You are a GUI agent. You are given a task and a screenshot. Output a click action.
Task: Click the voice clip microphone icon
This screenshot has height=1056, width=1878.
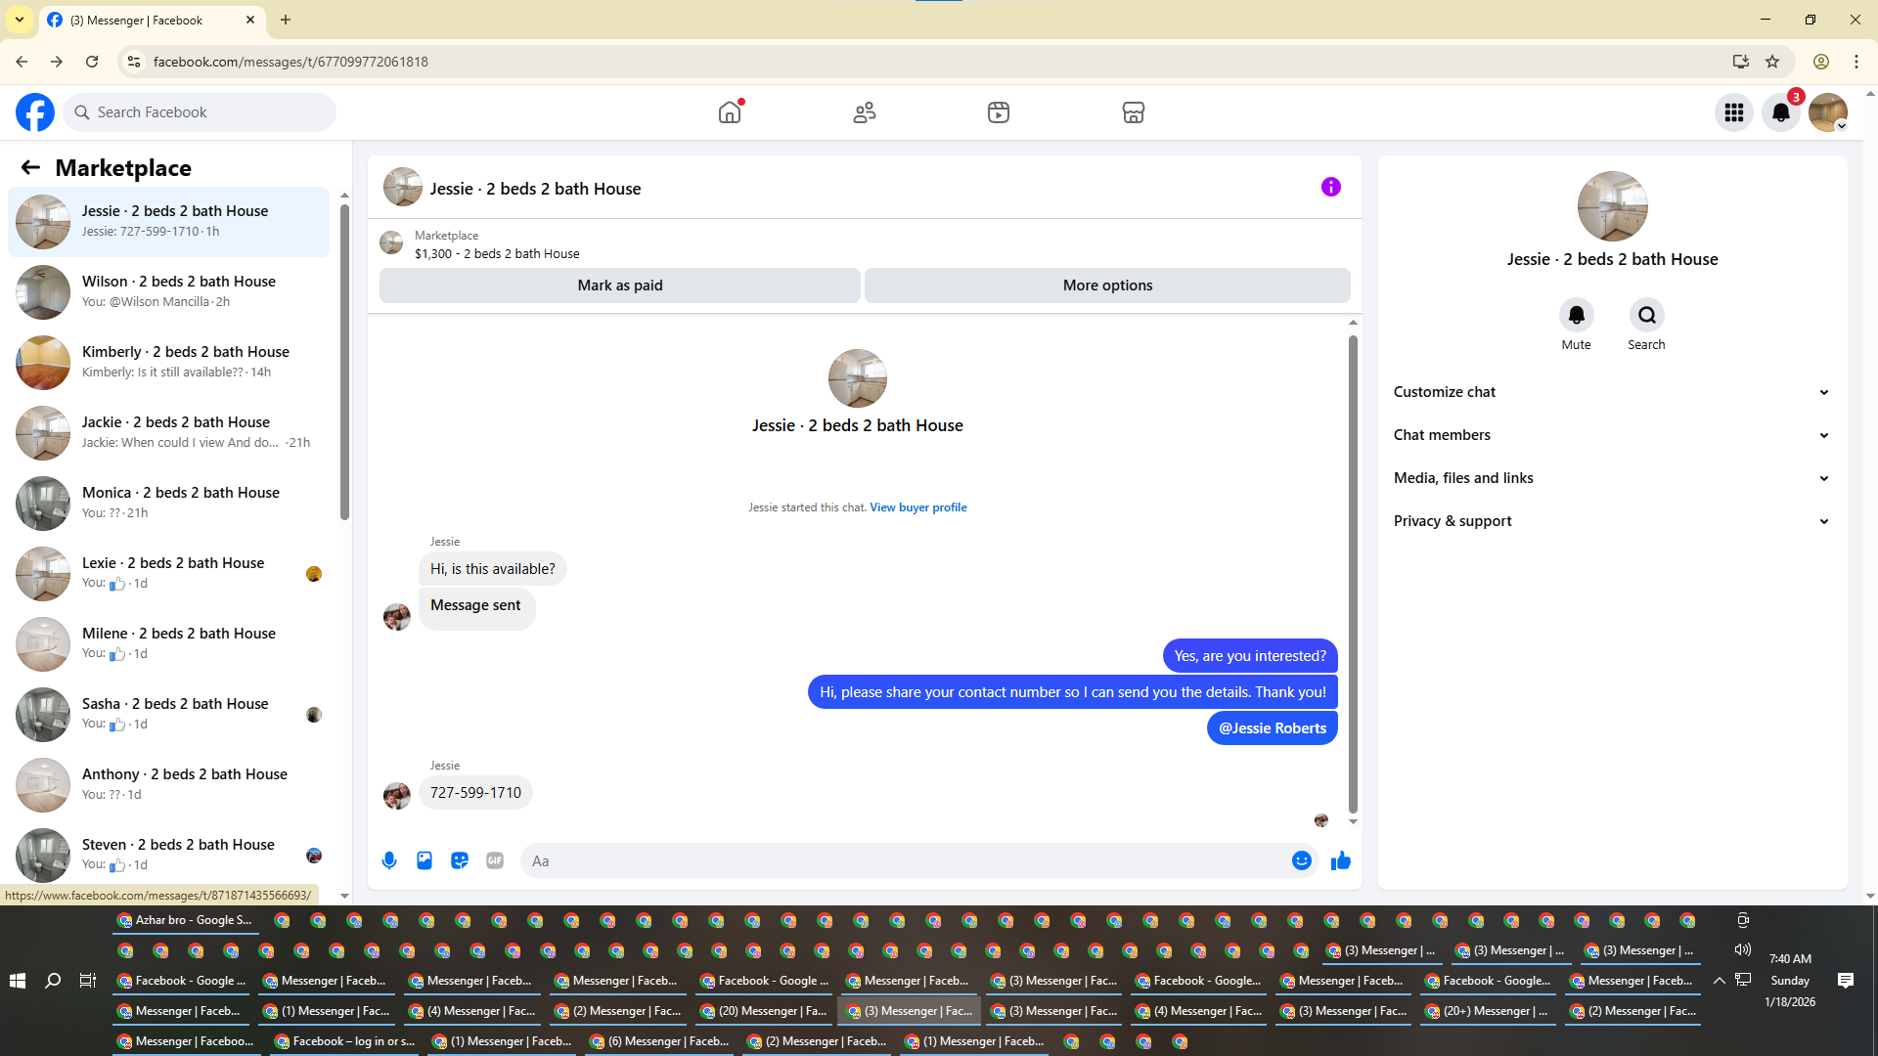pyautogui.click(x=389, y=860)
